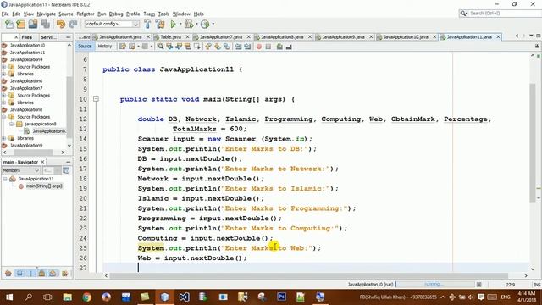Open Visual Studio from the taskbar
Screen dimensions: 542x305
click(x=184, y=297)
